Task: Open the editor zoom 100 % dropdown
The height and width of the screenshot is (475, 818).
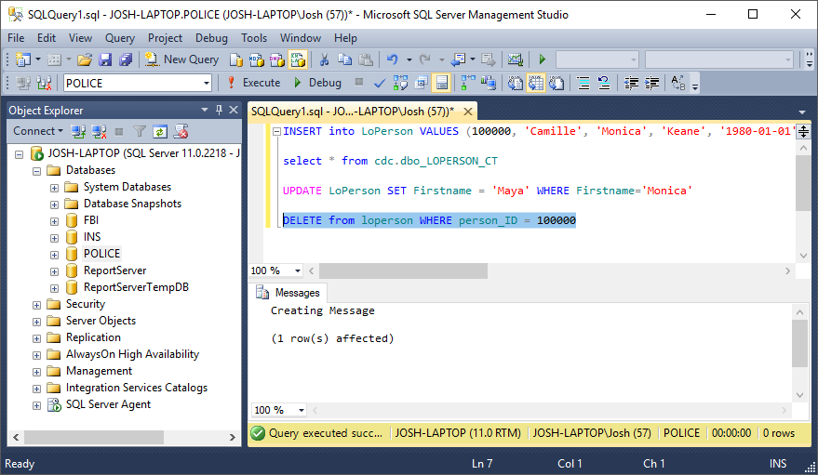Action: click(x=298, y=270)
